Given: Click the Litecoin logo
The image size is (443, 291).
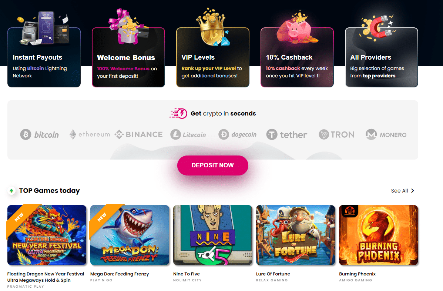Looking at the screenshot, I should [188, 134].
